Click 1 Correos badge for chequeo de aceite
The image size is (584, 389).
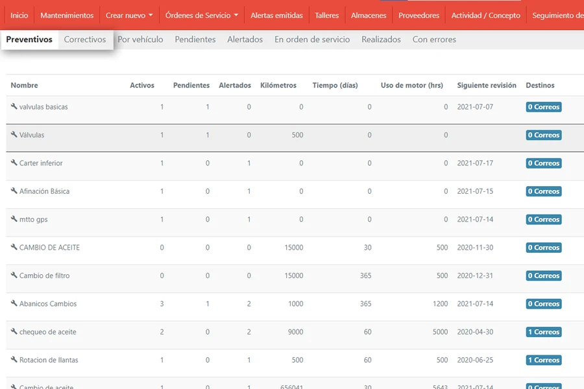click(x=543, y=332)
